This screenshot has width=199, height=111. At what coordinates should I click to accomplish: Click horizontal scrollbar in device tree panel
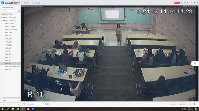point(11,98)
